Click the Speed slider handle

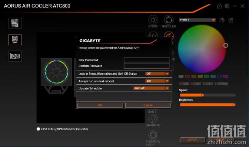(x=202, y=95)
